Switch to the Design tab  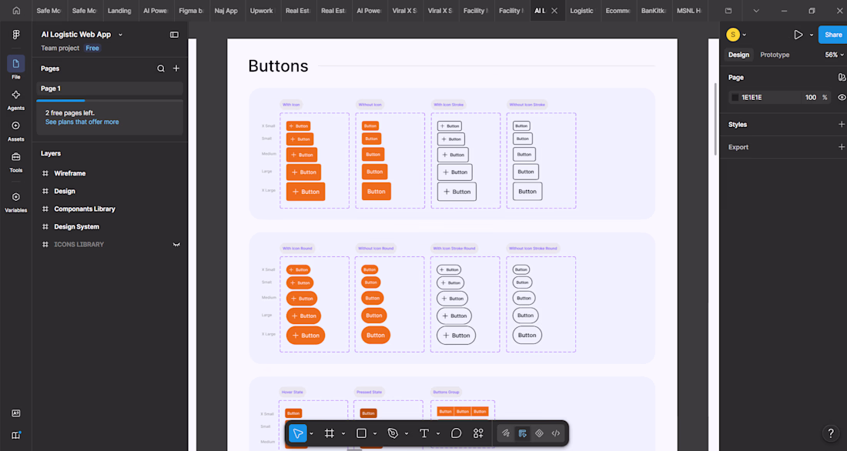738,55
